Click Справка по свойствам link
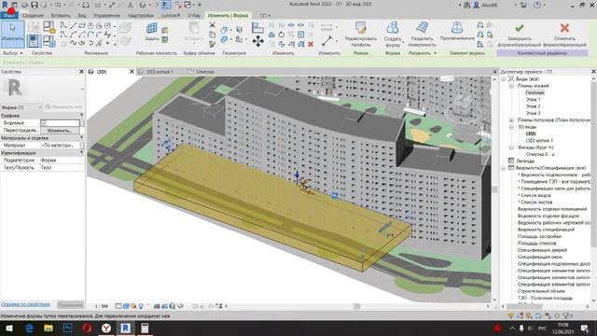The image size is (597, 336). pos(25,304)
